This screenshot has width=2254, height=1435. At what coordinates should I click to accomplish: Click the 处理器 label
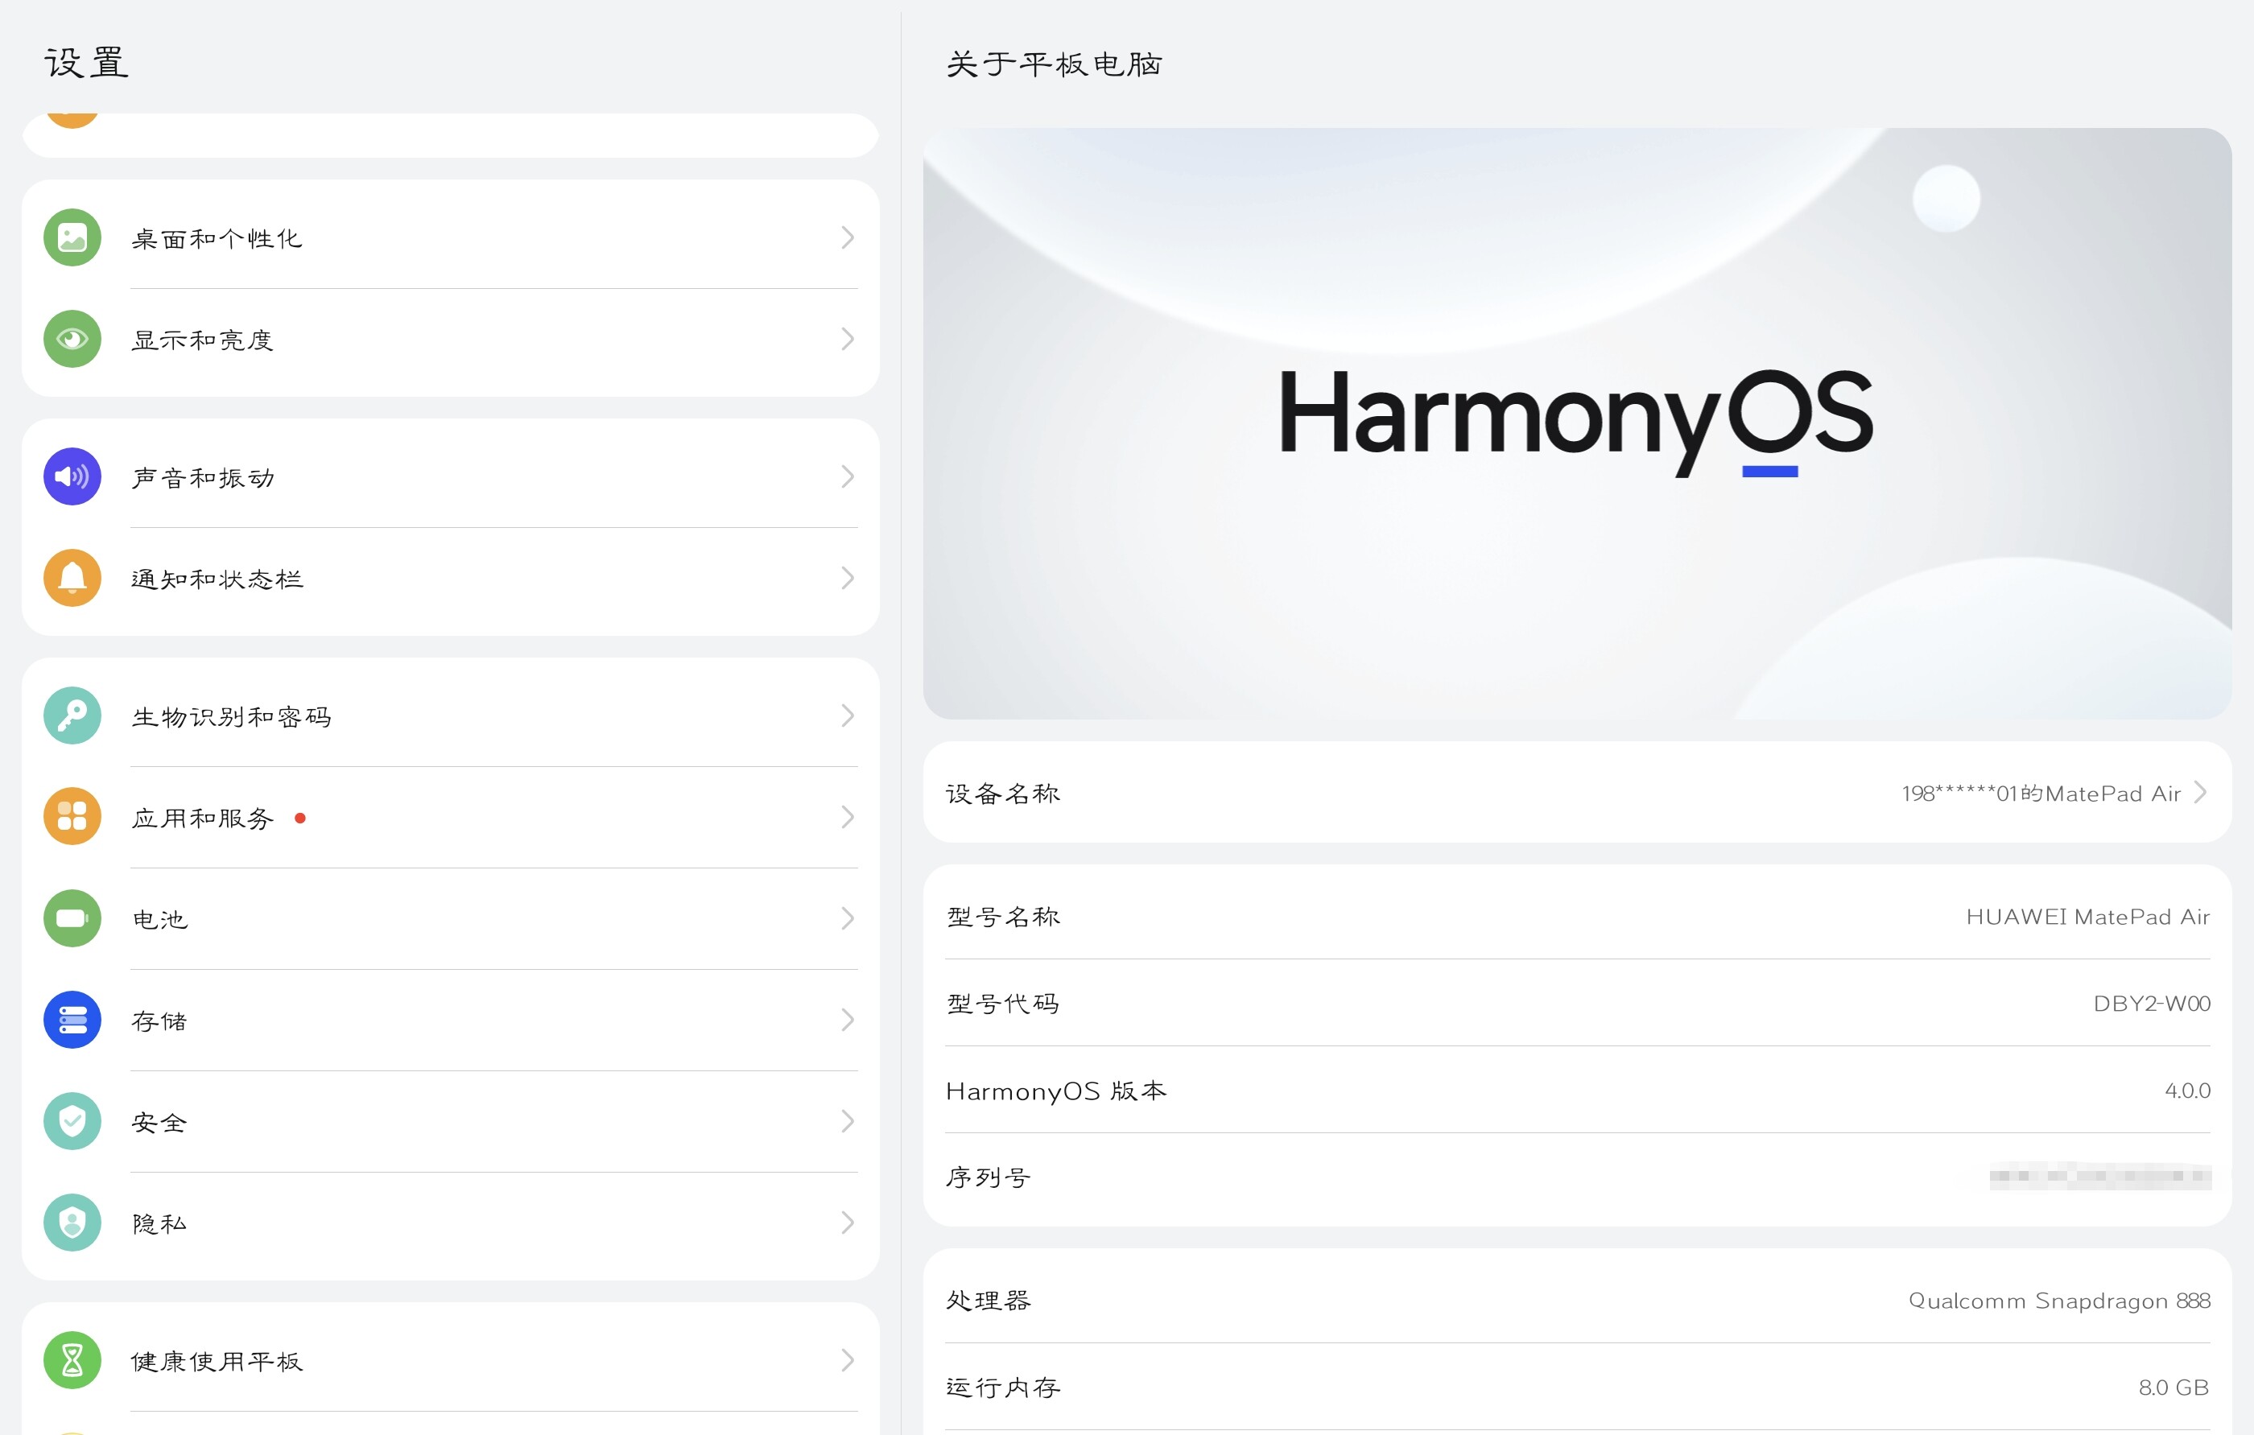click(x=989, y=1301)
